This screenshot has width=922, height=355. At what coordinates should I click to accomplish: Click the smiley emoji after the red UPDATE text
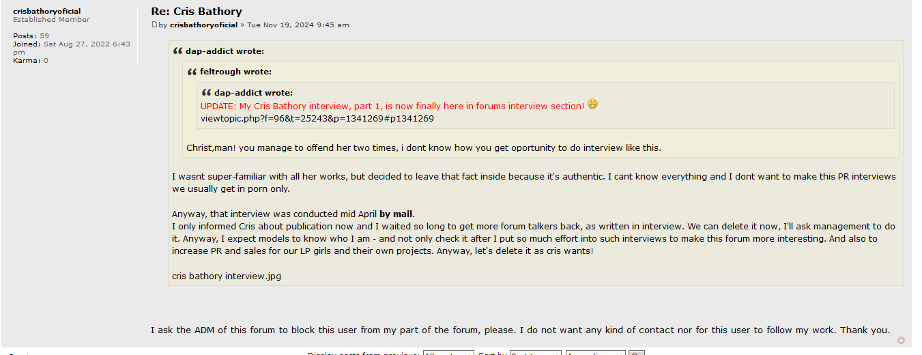click(592, 104)
